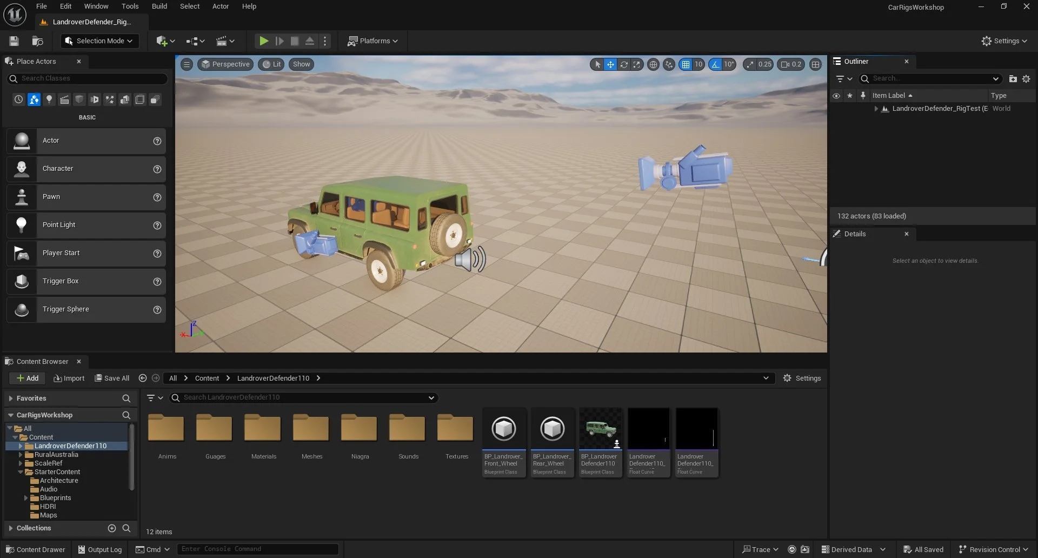
Task: Open the Selection Mode dropdown
Action: coord(99,41)
